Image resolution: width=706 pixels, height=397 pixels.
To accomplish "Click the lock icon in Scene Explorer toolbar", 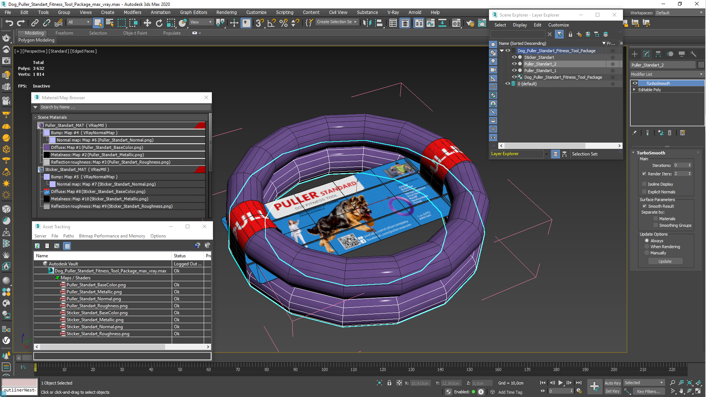I will [570, 34].
